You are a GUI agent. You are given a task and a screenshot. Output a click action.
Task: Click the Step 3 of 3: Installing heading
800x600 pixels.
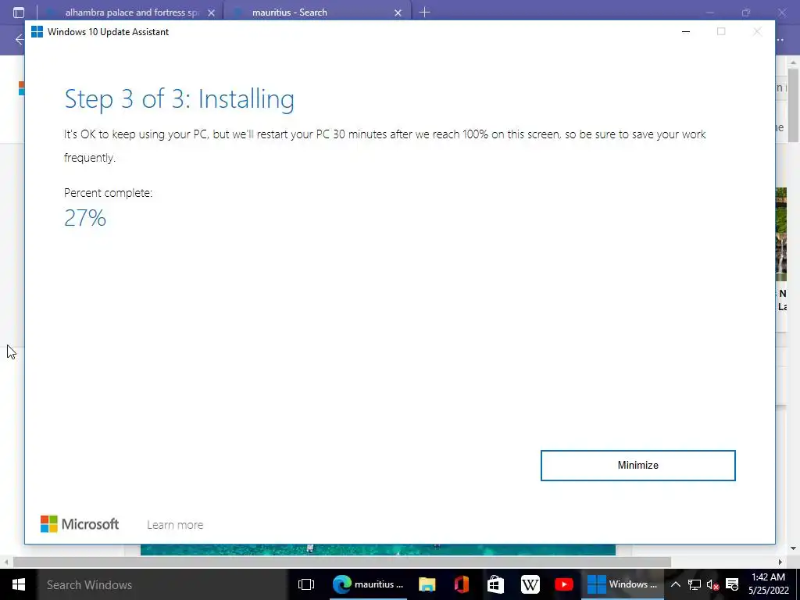tap(179, 98)
